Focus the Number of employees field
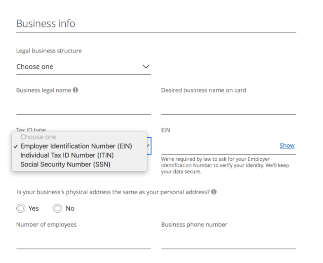The image size is (323, 263). point(83,241)
